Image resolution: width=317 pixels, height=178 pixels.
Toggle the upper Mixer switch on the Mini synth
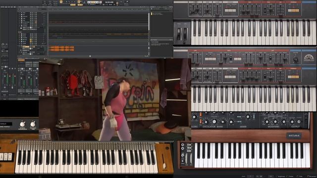tap(239, 117)
